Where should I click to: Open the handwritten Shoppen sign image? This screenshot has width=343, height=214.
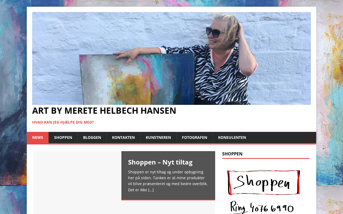point(263,182)
